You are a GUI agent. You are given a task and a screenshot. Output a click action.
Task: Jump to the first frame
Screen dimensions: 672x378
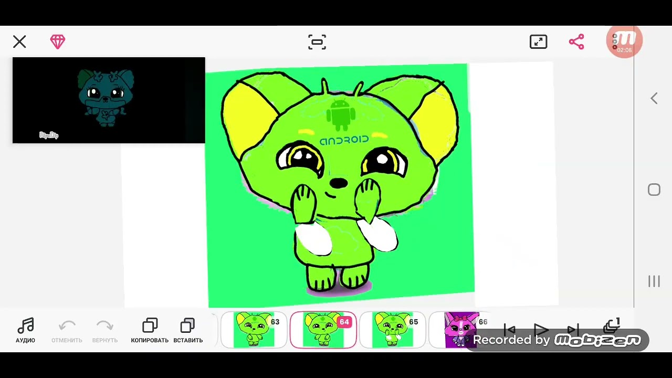(x=509, y=330)
